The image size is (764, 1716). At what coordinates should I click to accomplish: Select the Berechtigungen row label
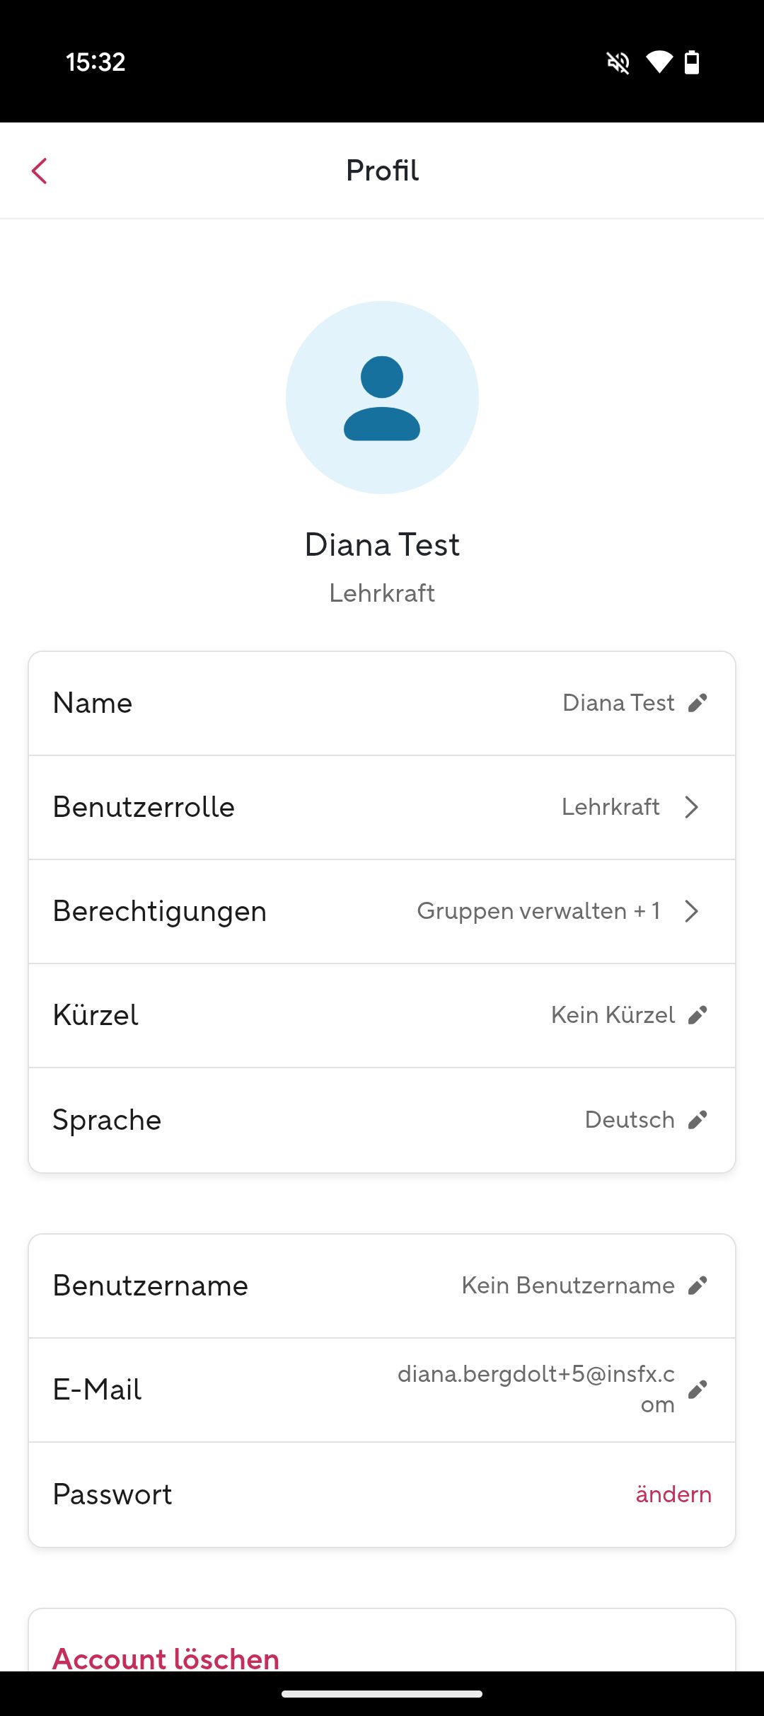160,911
